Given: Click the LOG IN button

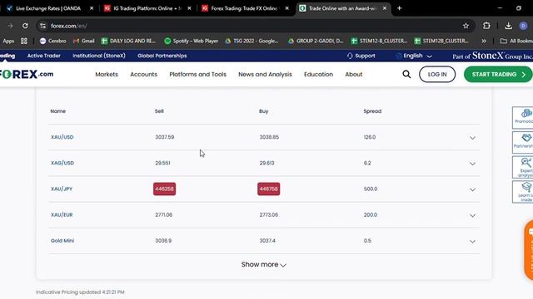Looking at the screenshot, I should (x=437, y=74).
